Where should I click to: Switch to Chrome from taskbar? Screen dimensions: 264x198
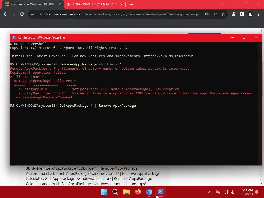[x=149, y=192]
